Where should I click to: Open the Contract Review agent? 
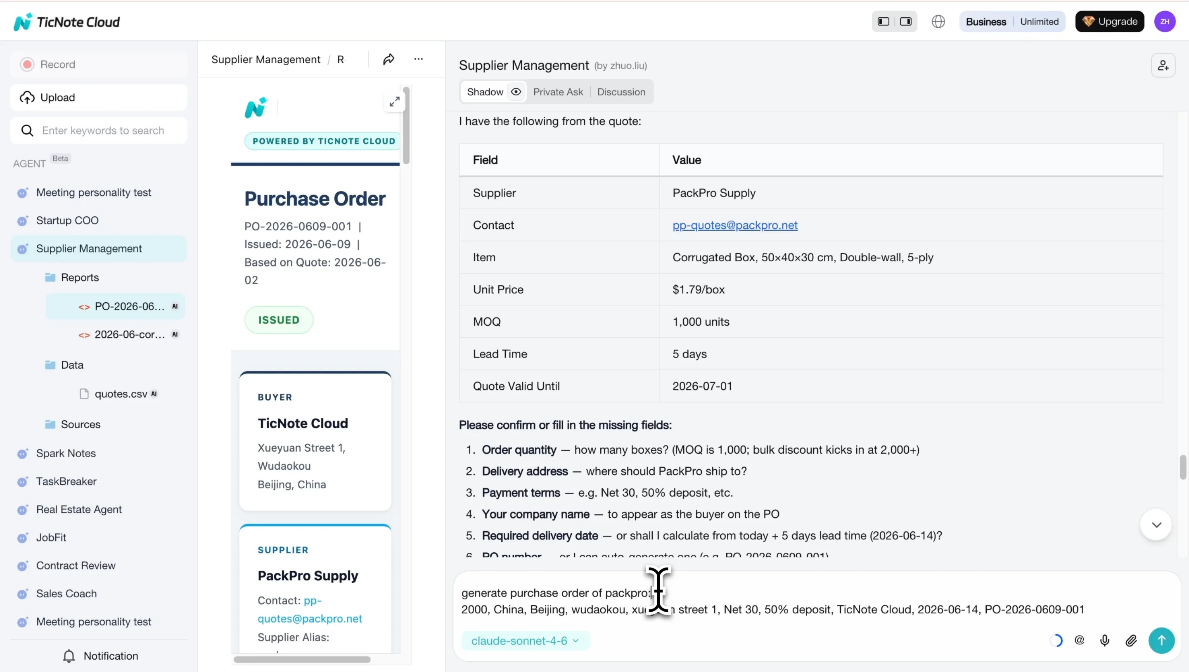pos(76,566)
